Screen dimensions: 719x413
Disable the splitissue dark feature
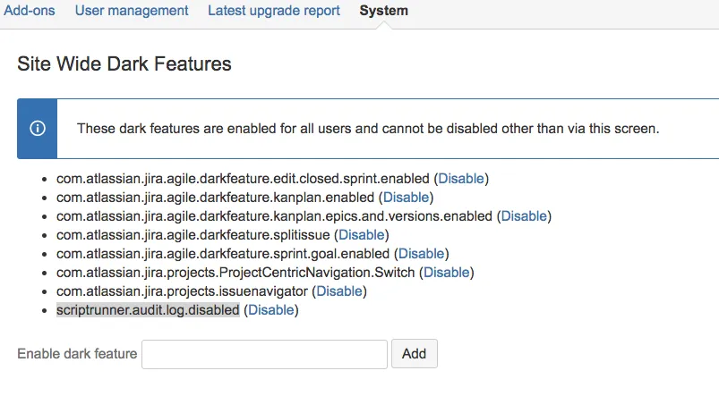(x=362, y=235)
